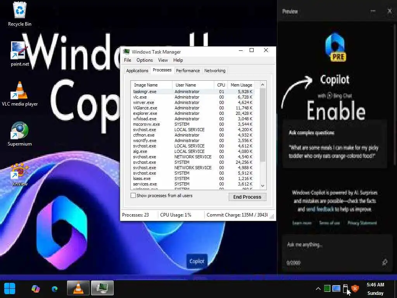Select the Task Manager taskbar button
This screenshot has width=397, height=298.
tap(102, 288)
